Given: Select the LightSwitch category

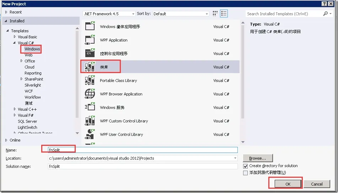Looking at the screenshot, I should pyautogui.click(x=27, y=127).
